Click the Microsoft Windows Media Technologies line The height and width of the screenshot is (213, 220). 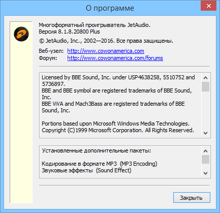pyautogui.click(x=115, y=124)
